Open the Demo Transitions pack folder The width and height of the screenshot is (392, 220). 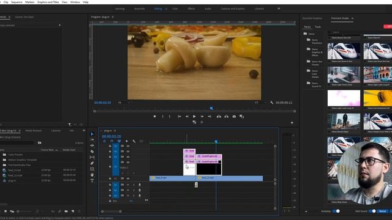click(x=314, y=42)
